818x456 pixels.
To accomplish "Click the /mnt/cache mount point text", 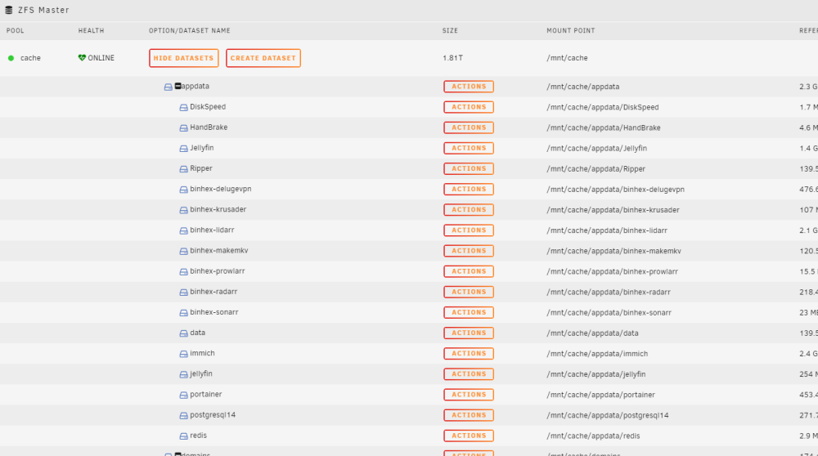I will (567, 58).
